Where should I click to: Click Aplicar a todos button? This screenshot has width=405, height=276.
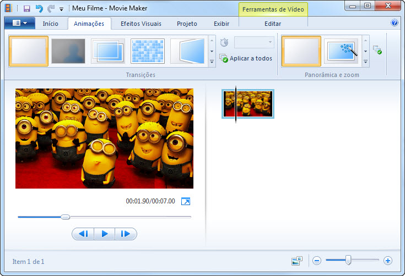pos(246,58)
